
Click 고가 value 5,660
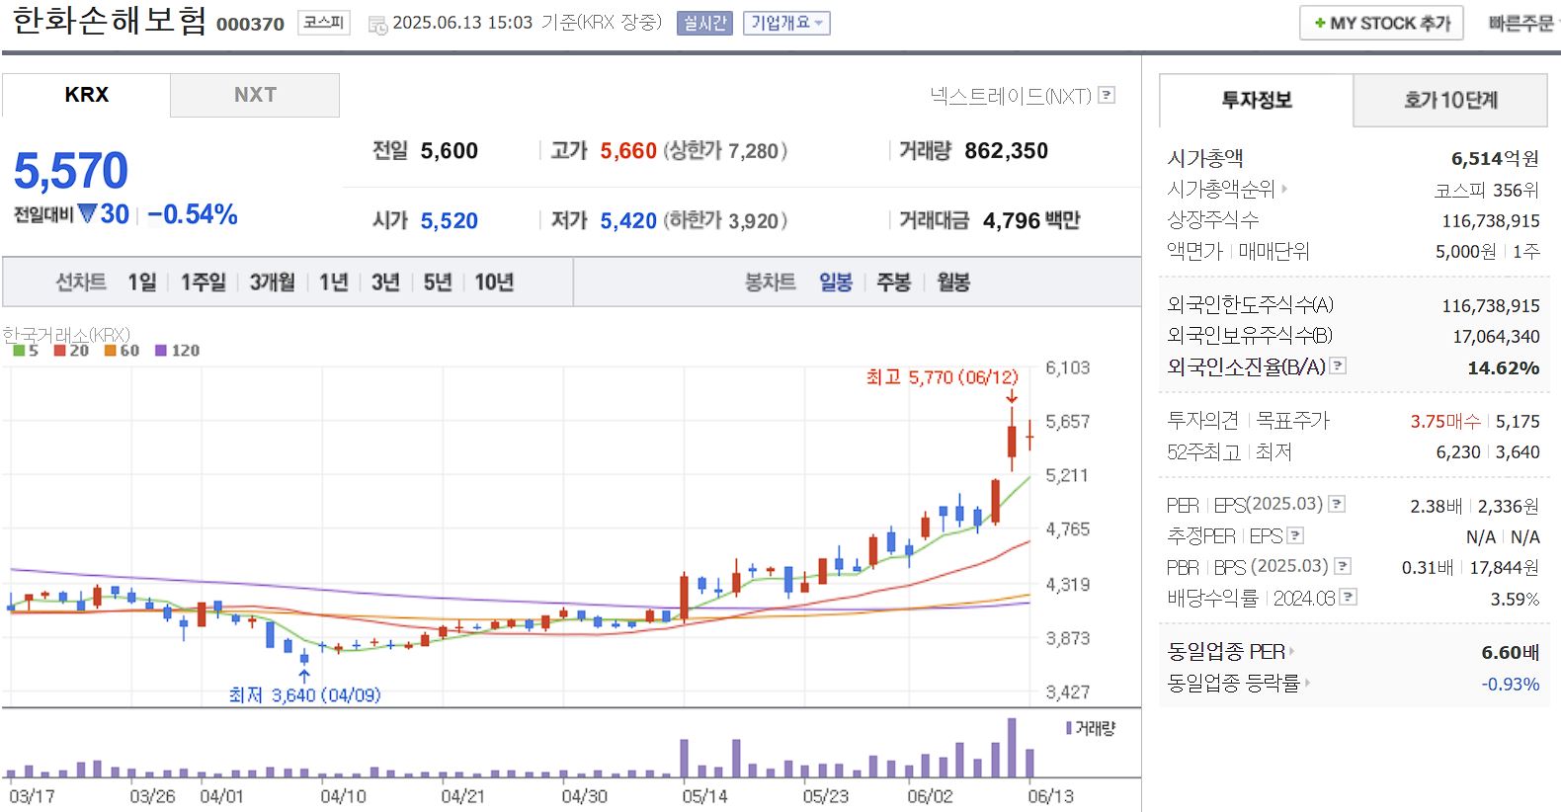tap(628, 151)
